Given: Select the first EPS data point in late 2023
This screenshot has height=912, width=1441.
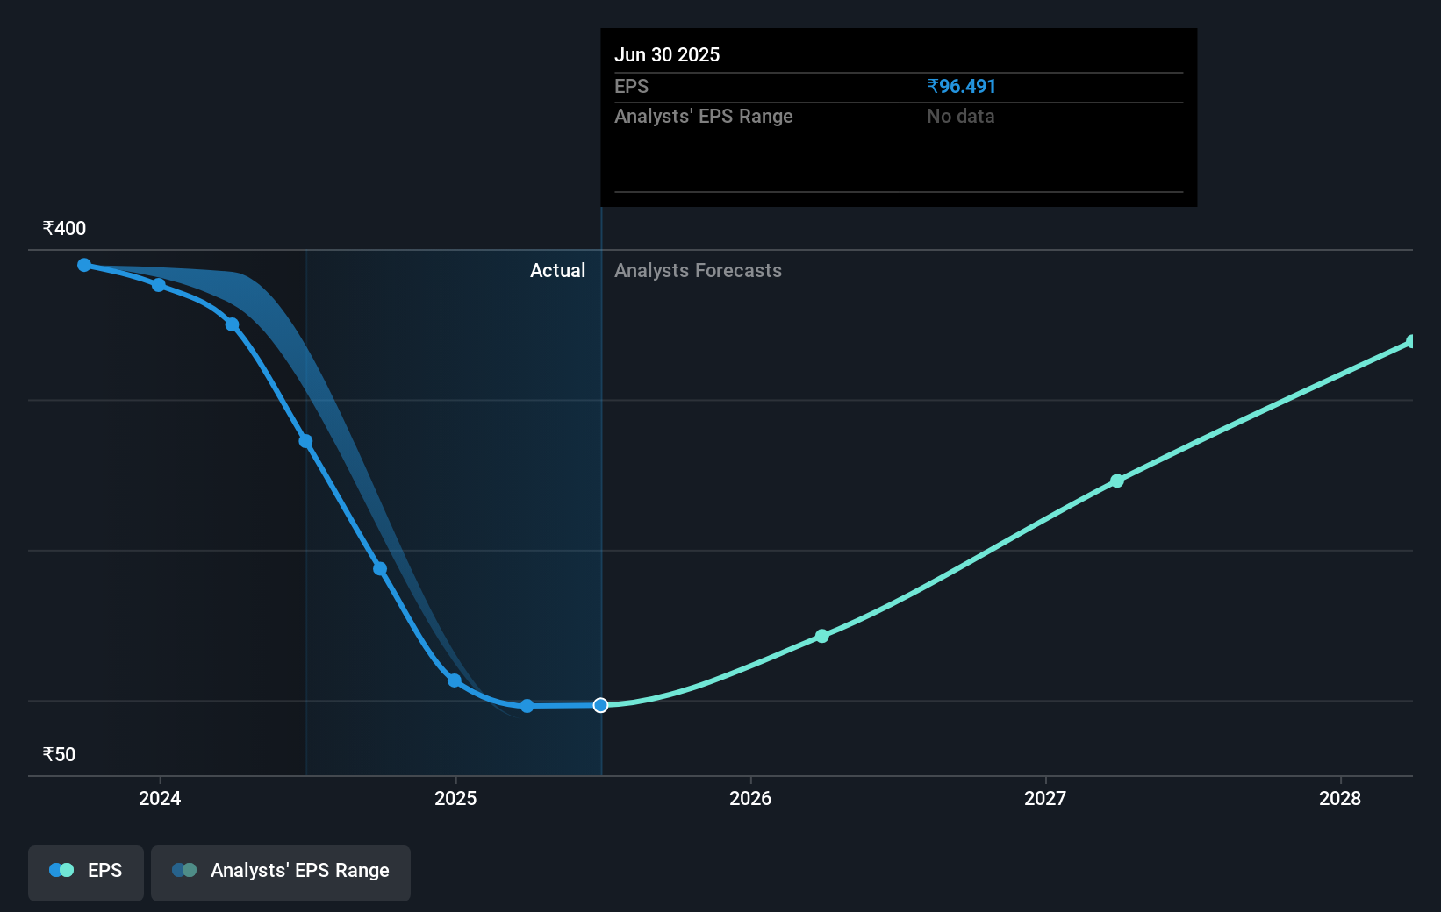Looking at the screenshot, I should (84, 265).
